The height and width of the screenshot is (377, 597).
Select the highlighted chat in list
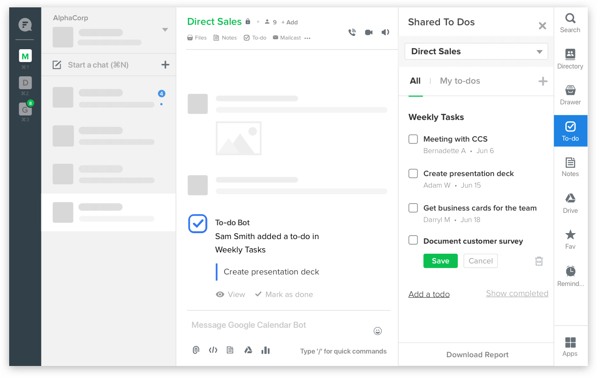point(108,212)
